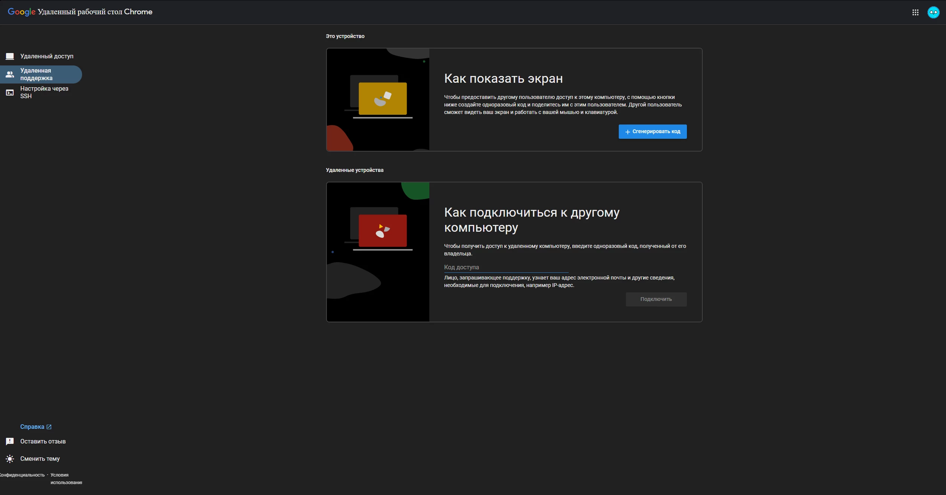Open the Google apps grid icon
The width and height of the screenshot is (946, 495).
pyautogui.click(x=915, y=12)
